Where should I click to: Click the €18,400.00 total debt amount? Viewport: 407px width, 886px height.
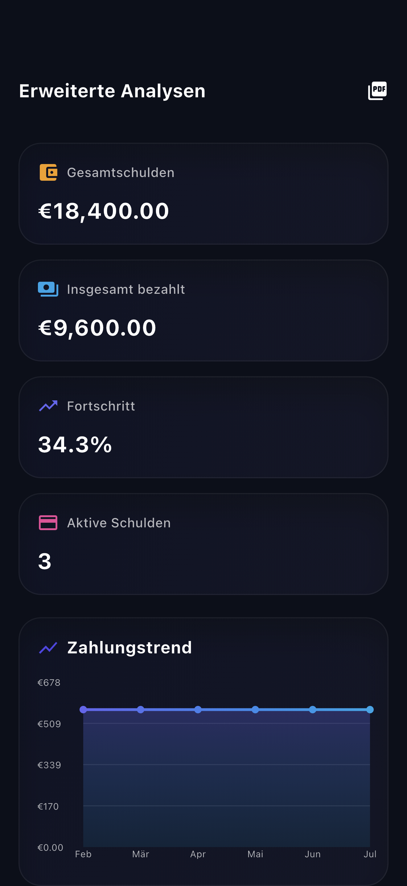[x=104, y=211]
